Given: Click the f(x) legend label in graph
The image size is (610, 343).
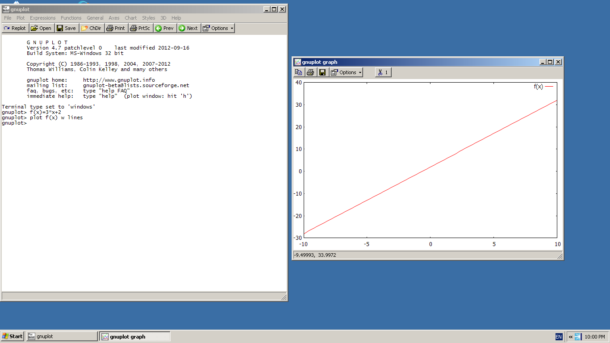Looking at the screenshot, I should 539,87.
